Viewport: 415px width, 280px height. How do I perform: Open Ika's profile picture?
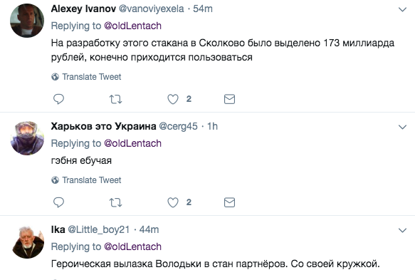click(x=27, y=242)
